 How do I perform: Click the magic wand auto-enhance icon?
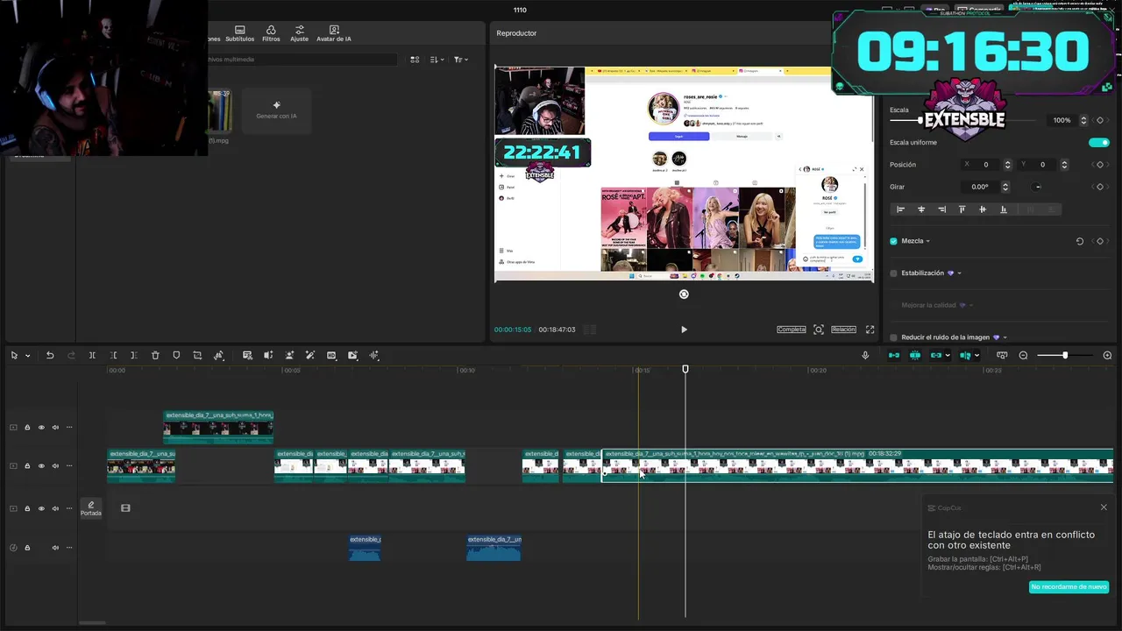(310, 355)
